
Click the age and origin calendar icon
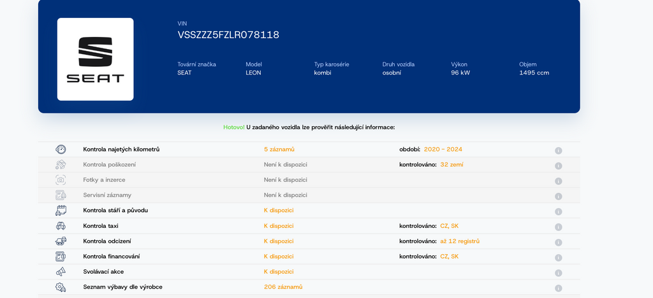point(61,210)
